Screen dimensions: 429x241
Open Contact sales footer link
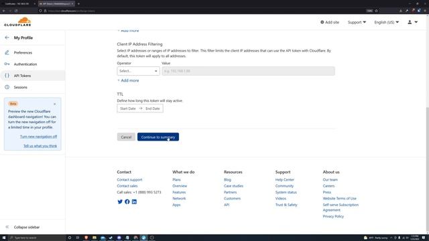[127, 186]
